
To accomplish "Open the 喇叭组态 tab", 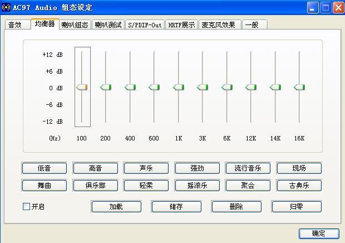I will point(75,25).
